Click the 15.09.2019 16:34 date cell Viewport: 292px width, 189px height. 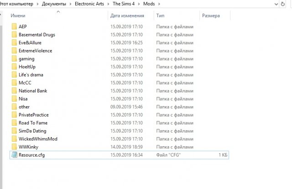tap(127, 155)
